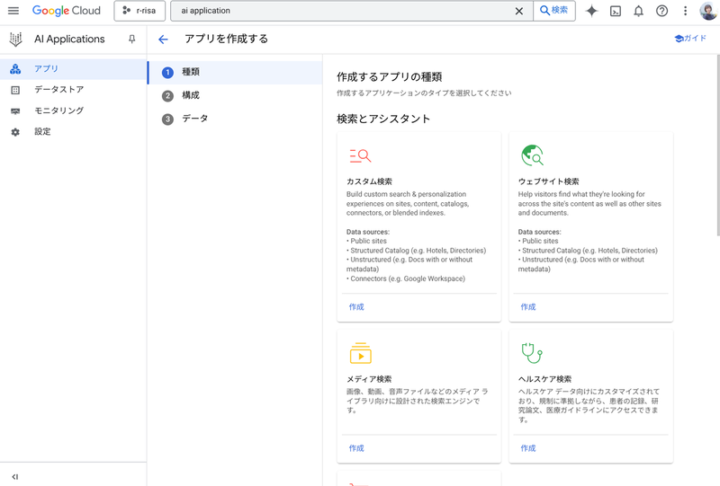Open the main navigation hamburger menu

pyautogui.click(x=13, y=11)
